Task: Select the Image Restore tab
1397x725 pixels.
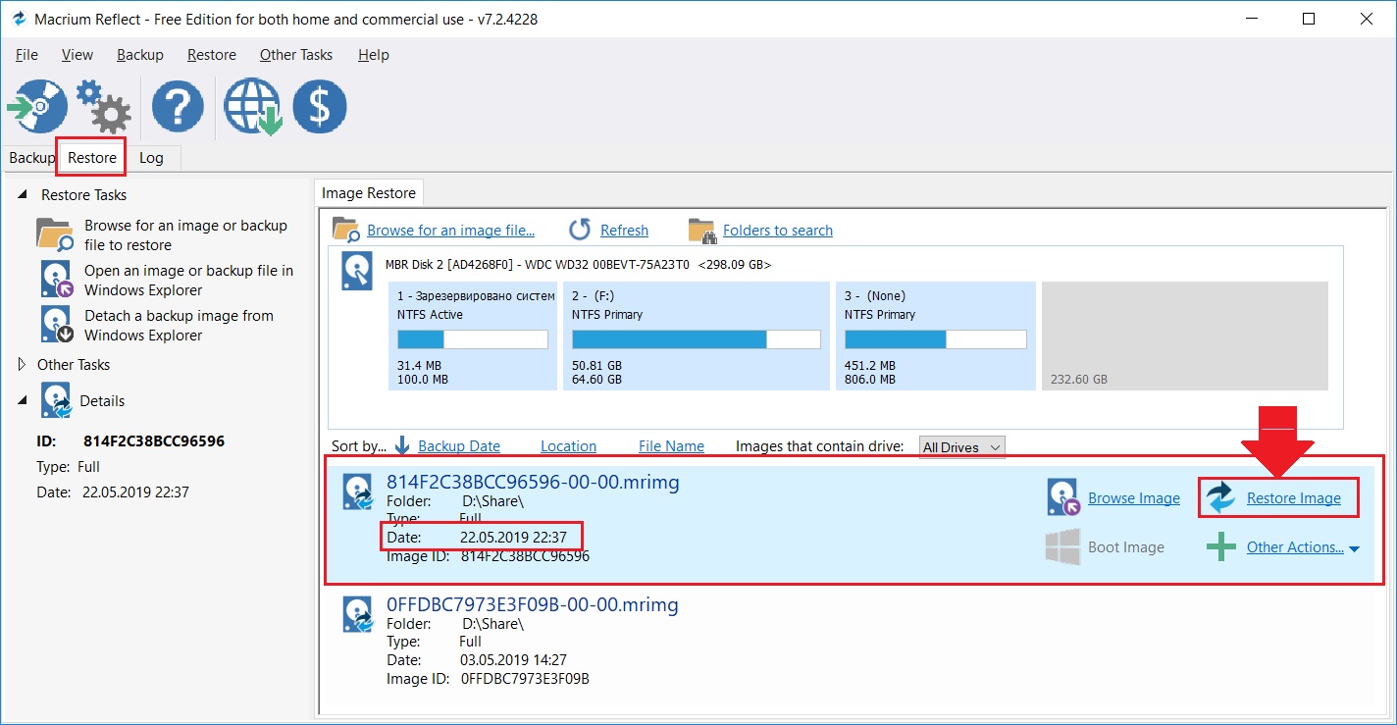Action: point(369,193)
